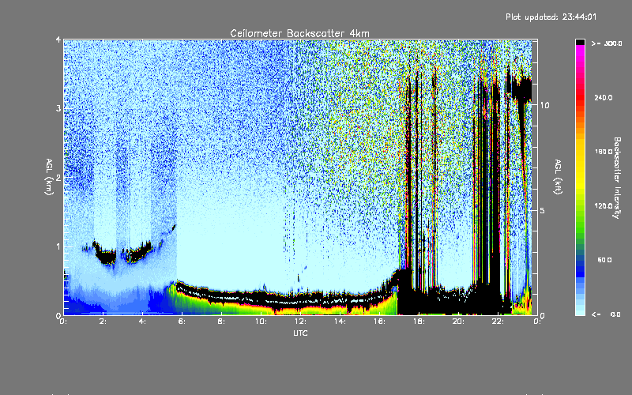Click the '22:' hour tick on time axis
Viewport: 632px width, 395px height.
coord(498,322)
